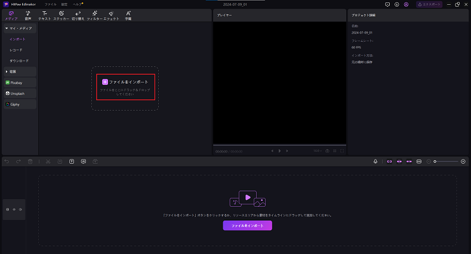Expand the 背景 section in the sidebar
The image size is (471, 254).
click(x=20, y=72)
